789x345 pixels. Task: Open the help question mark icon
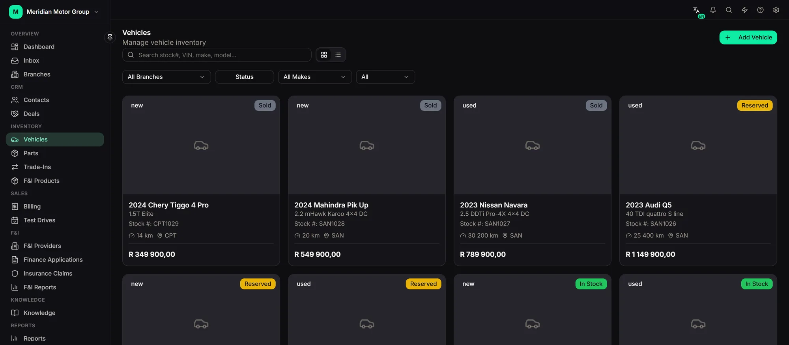click(x=760, y=10)
